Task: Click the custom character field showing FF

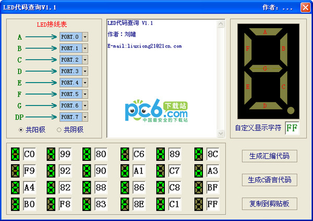Action: (292, 128)
